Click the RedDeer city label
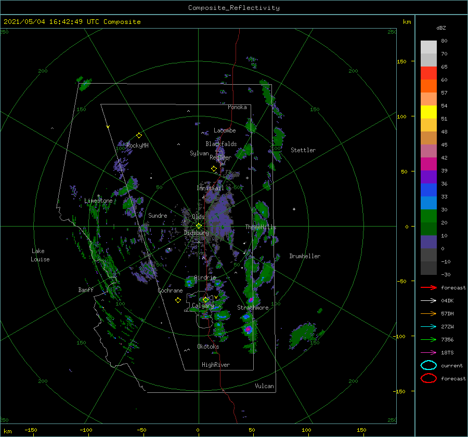This screenshot has width=468, height=437. [x=220, y=157]
